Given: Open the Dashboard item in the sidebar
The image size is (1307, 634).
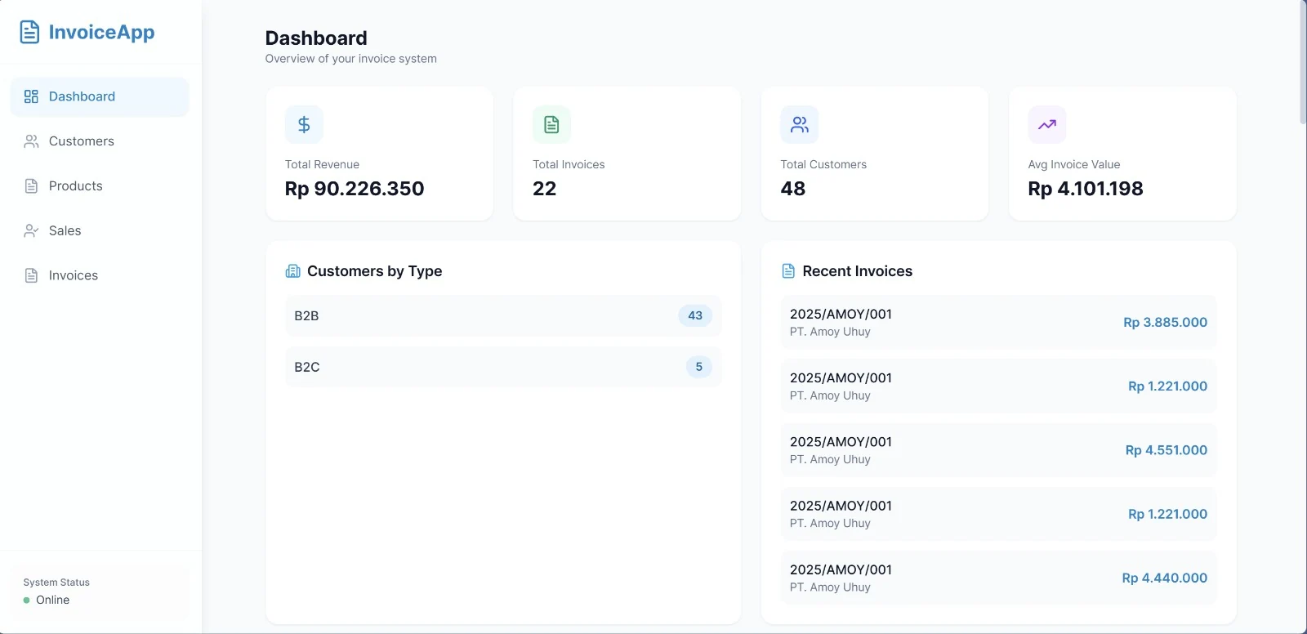Looking at the screenshot, I should pyautogui.click(x=100, y=96).
